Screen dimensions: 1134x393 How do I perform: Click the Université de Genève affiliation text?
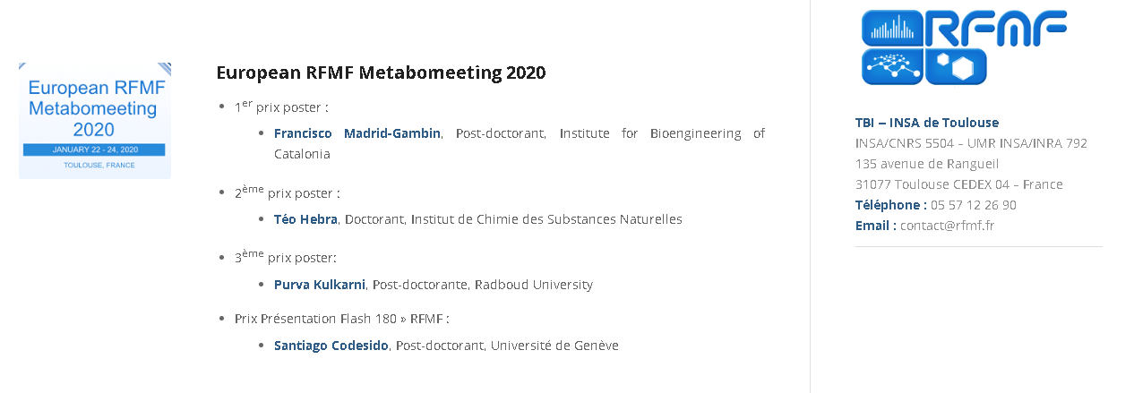coord(554,346)
